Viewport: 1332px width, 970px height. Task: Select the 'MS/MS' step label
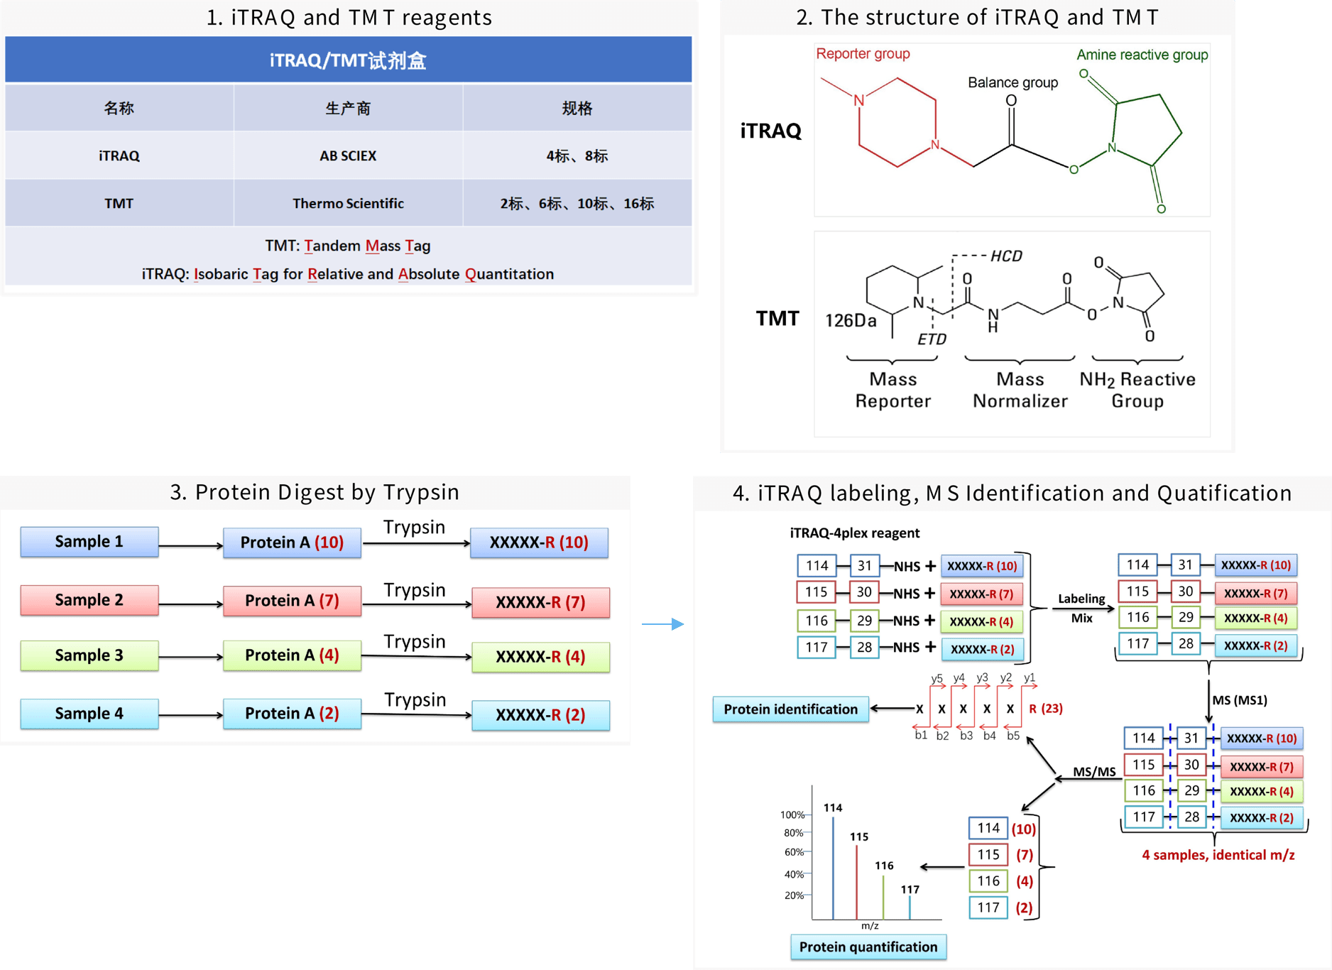(1094, 772)
